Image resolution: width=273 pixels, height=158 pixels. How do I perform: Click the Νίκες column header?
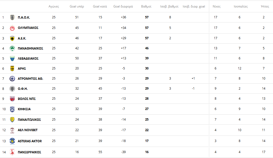coord(216,6)
